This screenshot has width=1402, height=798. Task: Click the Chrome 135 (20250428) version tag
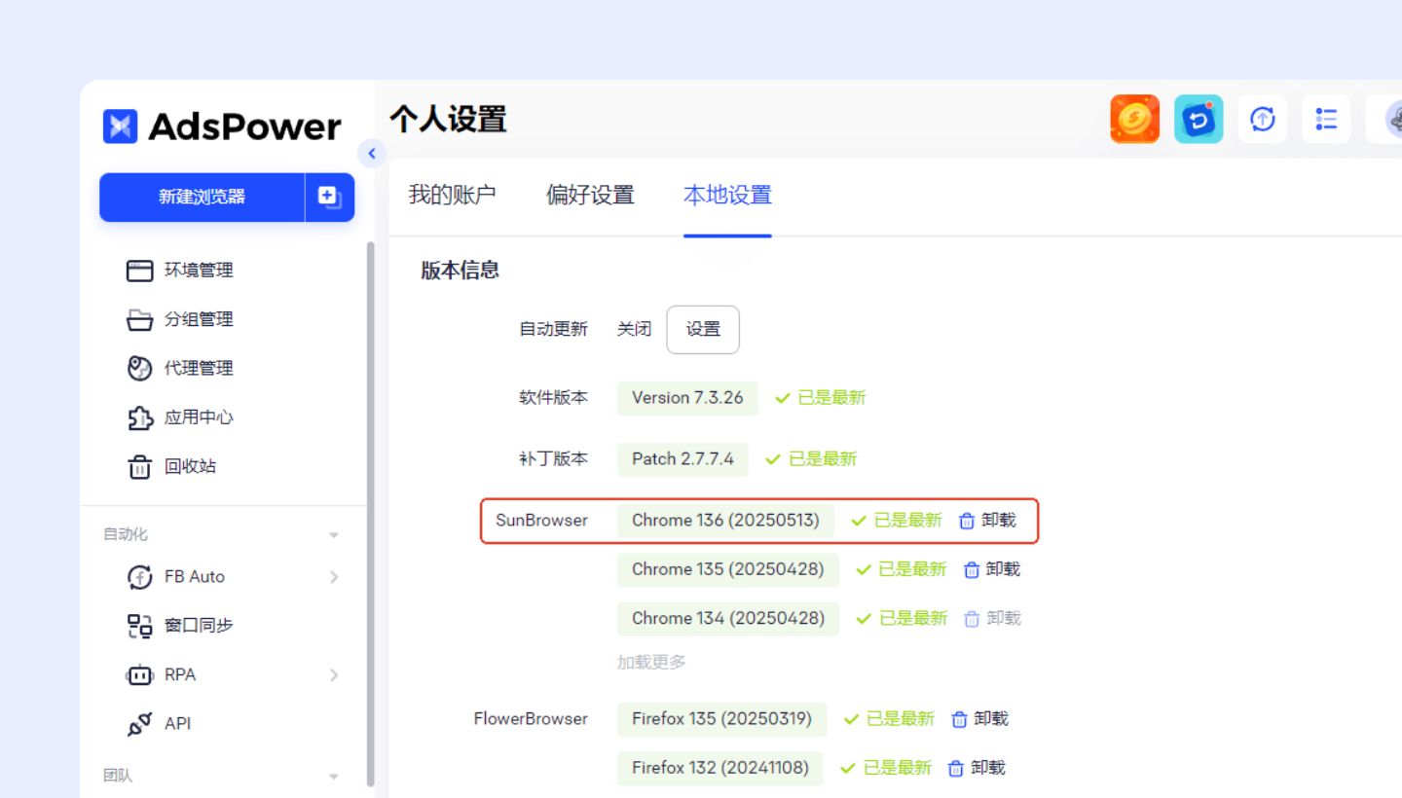(728, 569)
